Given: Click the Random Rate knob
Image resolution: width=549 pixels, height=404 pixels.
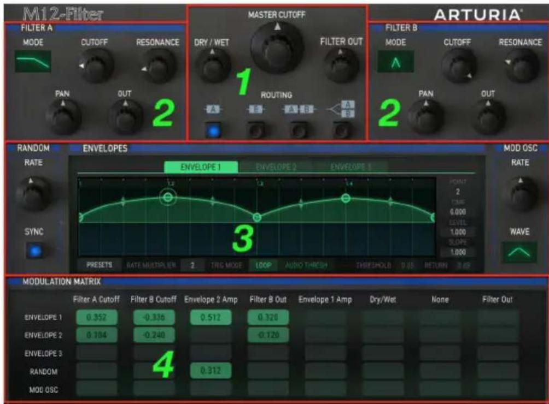Looking at the screenshot, I should click(33, 194).
